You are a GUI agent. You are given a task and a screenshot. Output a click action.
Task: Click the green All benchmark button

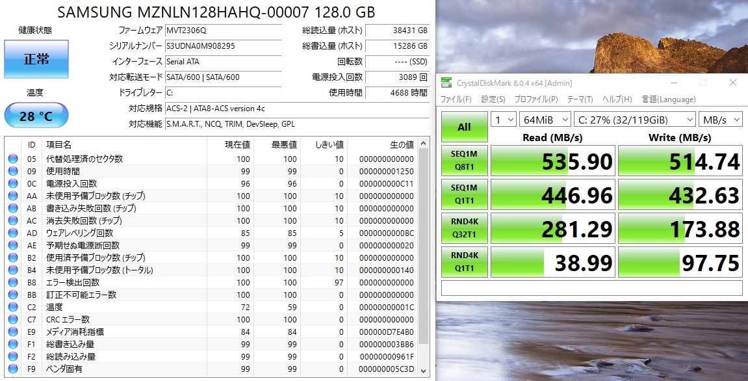464,127
